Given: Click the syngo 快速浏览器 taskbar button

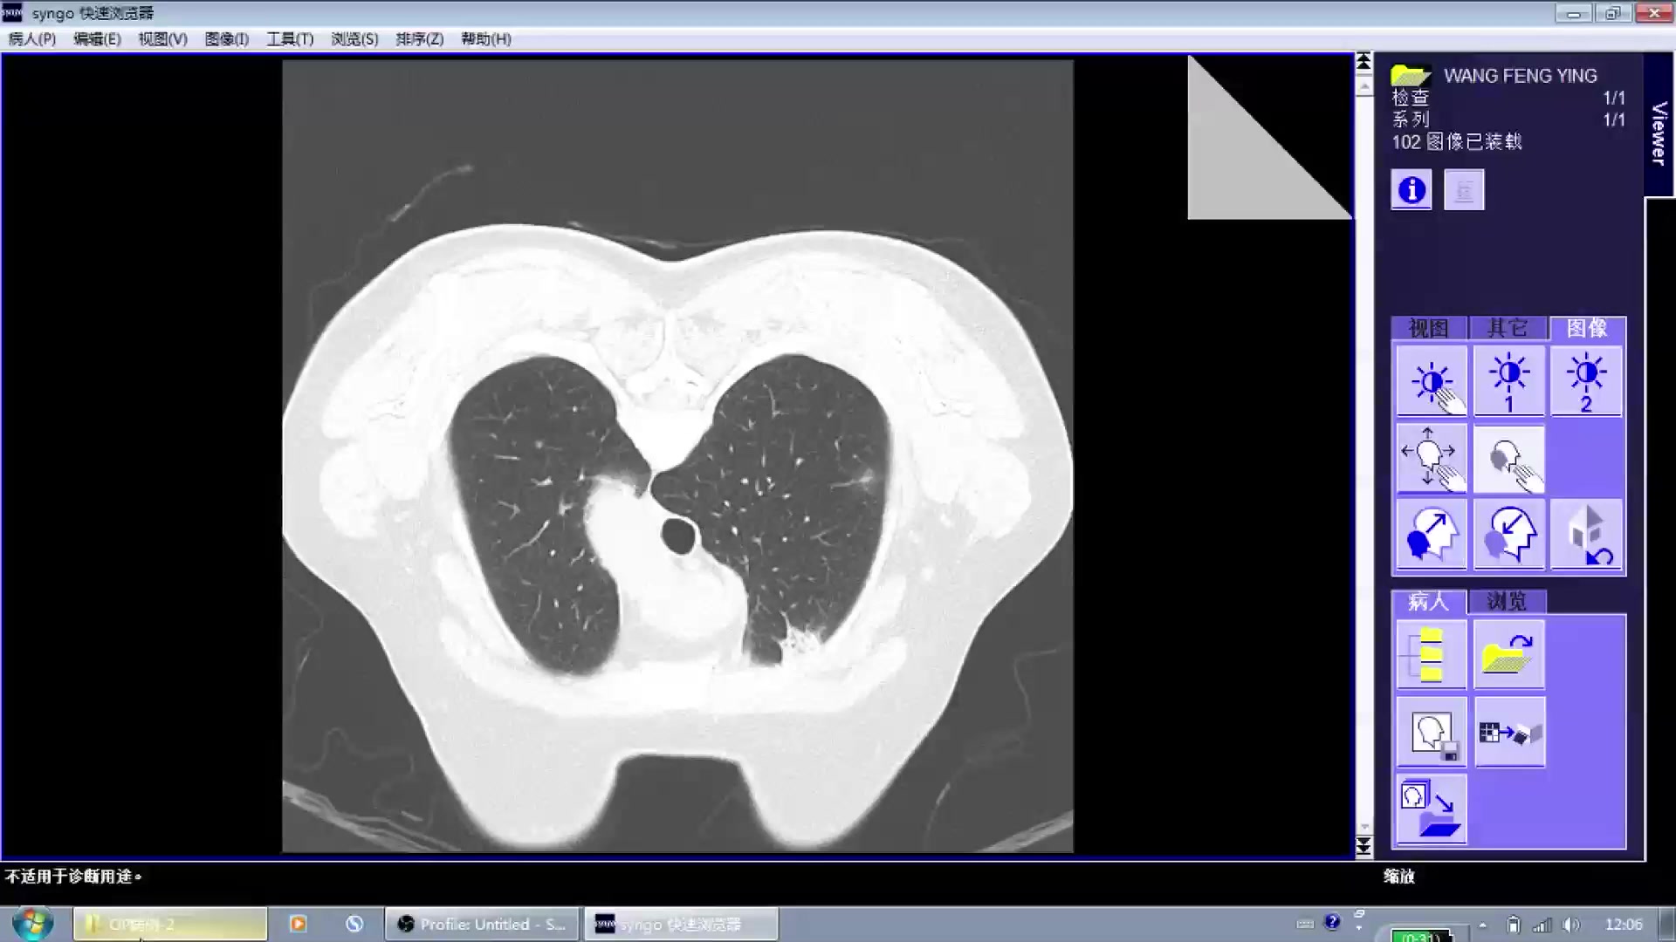Looking at the screenshot, I should click(x=681, y=924).
